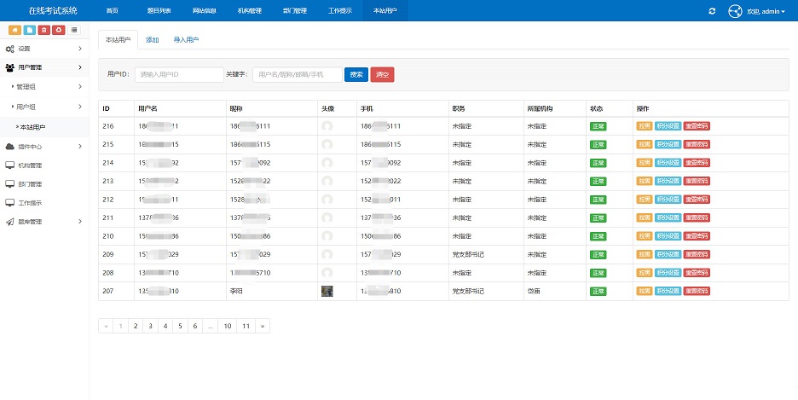Image resolution: width=798 pixels, height=400 pixels.
Task: Click the paper plane icon beside 题库管理
Action: click(x=9, y=222)
